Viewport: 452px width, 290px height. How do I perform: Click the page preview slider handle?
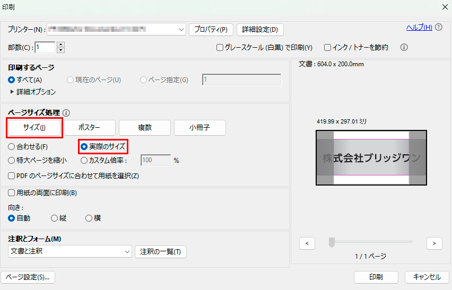[x=332, y=242]
